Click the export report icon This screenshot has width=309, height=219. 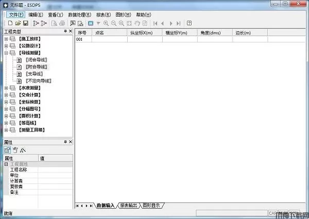click(x=80, y=23)
